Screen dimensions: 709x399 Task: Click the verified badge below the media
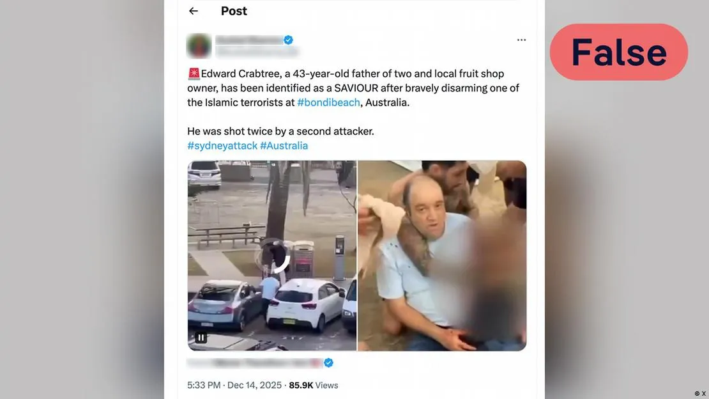click(328, 363)
